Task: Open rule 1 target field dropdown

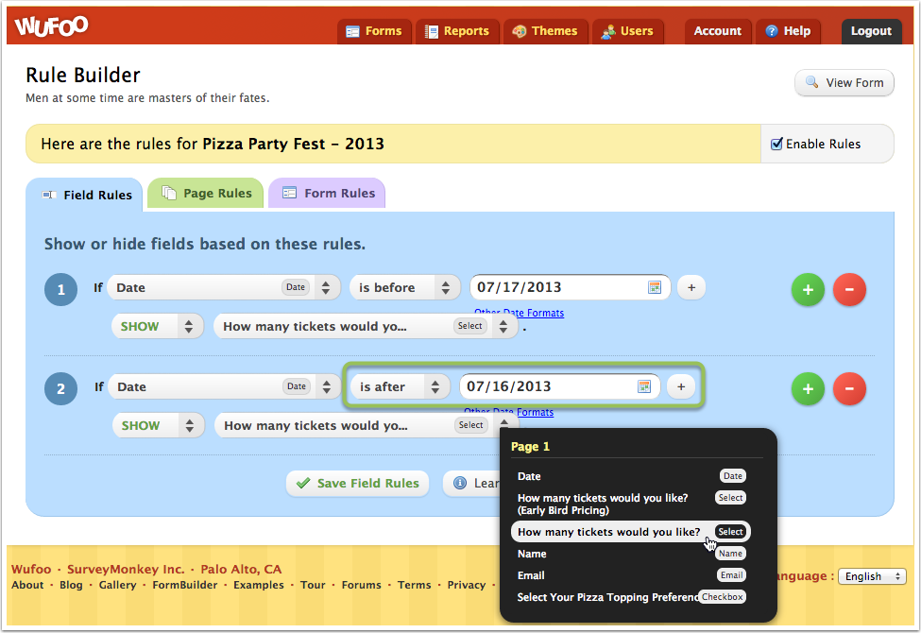Action: click(366, 326)
